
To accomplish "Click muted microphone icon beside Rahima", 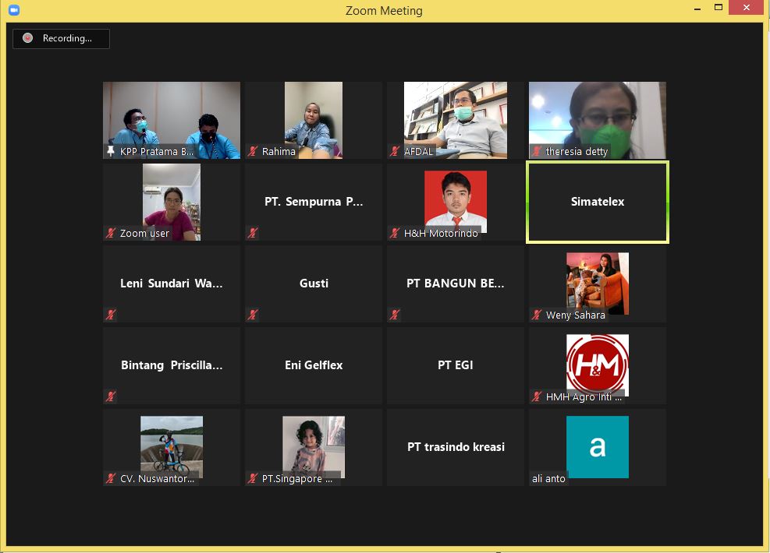I will tap(253, 152).
